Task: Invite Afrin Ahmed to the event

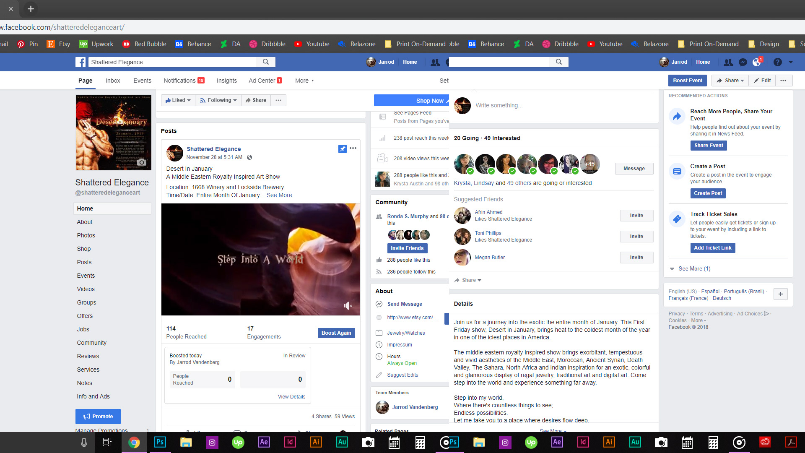Action: tap(636, 216)
